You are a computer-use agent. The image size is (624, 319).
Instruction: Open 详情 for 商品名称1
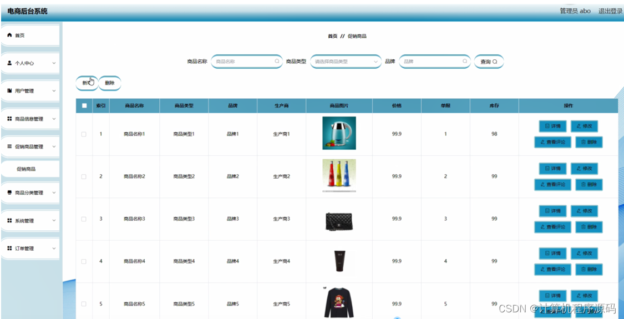click(553, 126)
